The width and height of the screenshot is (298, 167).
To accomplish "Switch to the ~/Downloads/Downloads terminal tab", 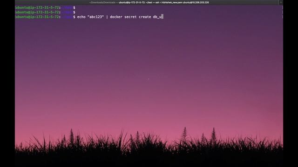I will [102, 2].
